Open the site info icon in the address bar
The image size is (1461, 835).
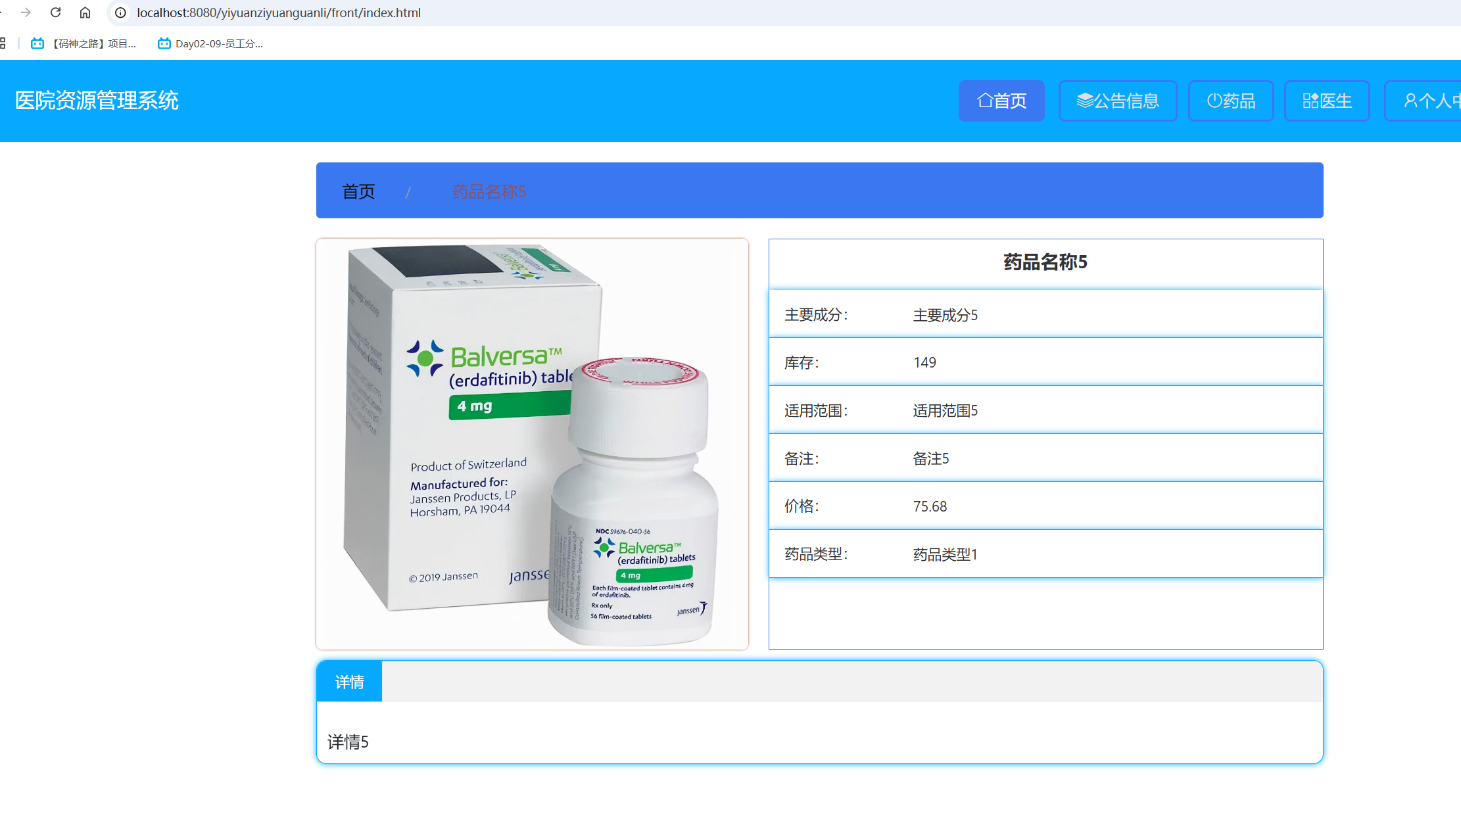120,12
